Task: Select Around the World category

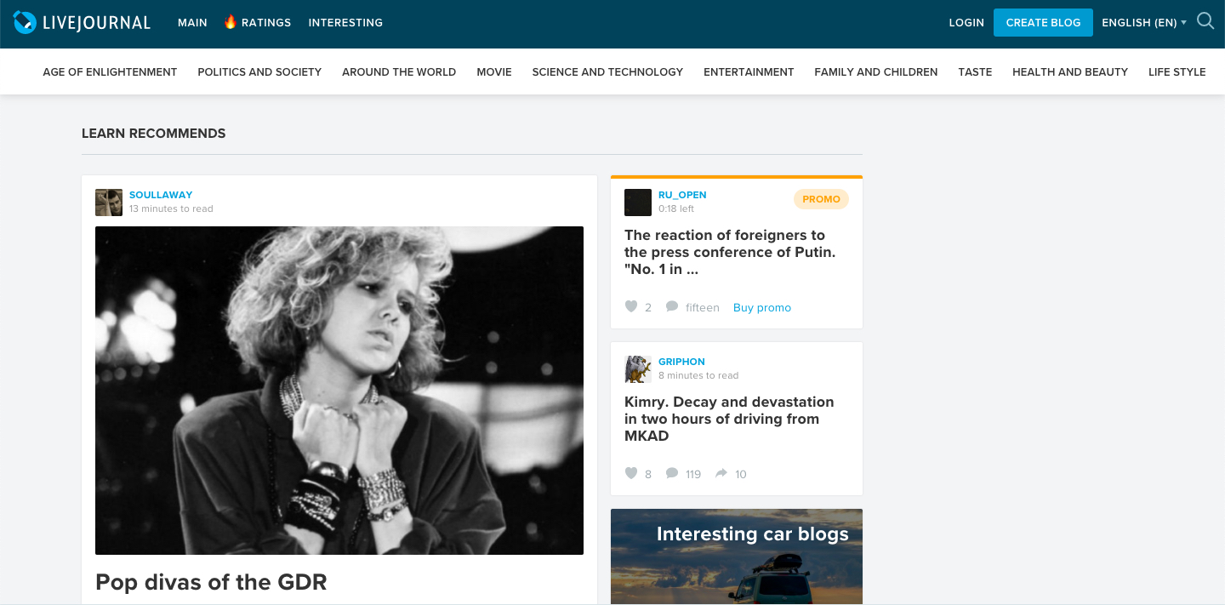Action: tap(399, 72)
